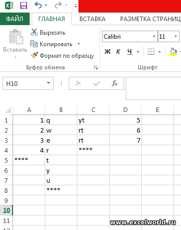181x230 pixels.
Task: Open the РАЗМЕТКА СТРАНИЦЫ tab
Action: [x=150, y=19]
